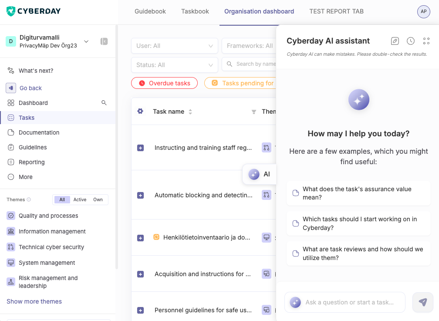Click the Information management theme icon
This screenshot has width=439, height=321.
pos(11,231)
